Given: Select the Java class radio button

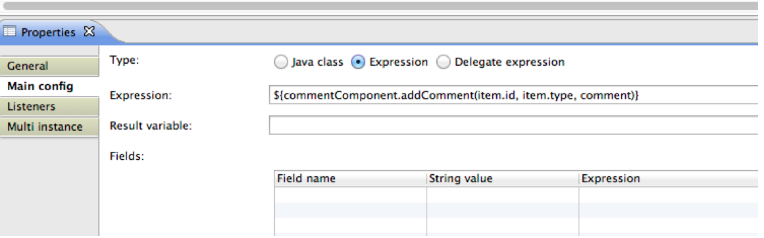Looking at the screenshot, I should click(x=280, y=62).
